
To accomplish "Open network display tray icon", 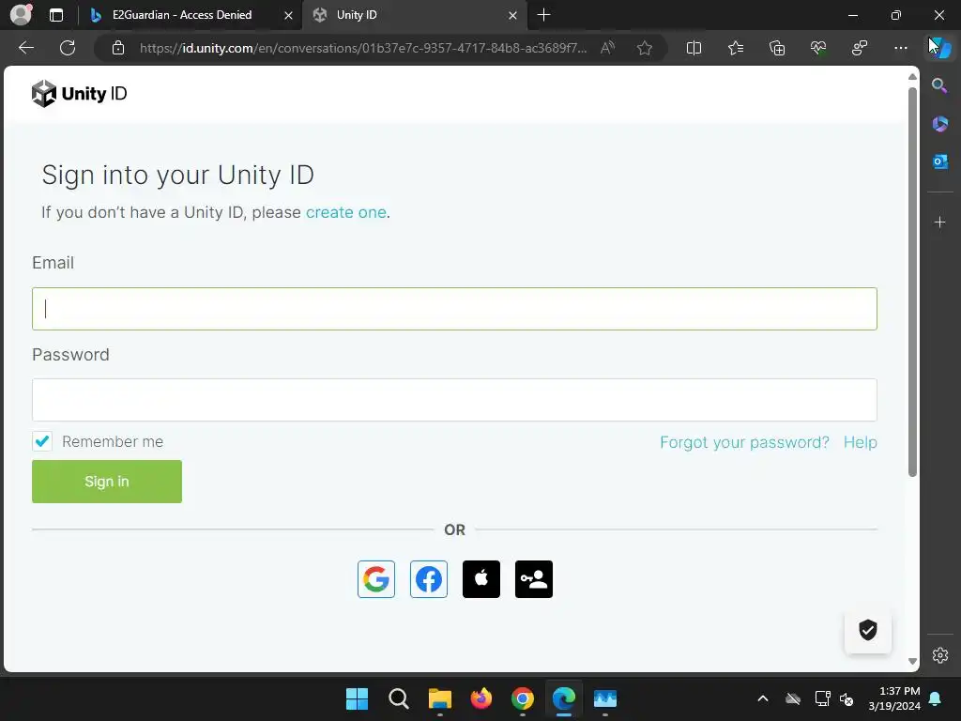I will click(x=822, y=698).
